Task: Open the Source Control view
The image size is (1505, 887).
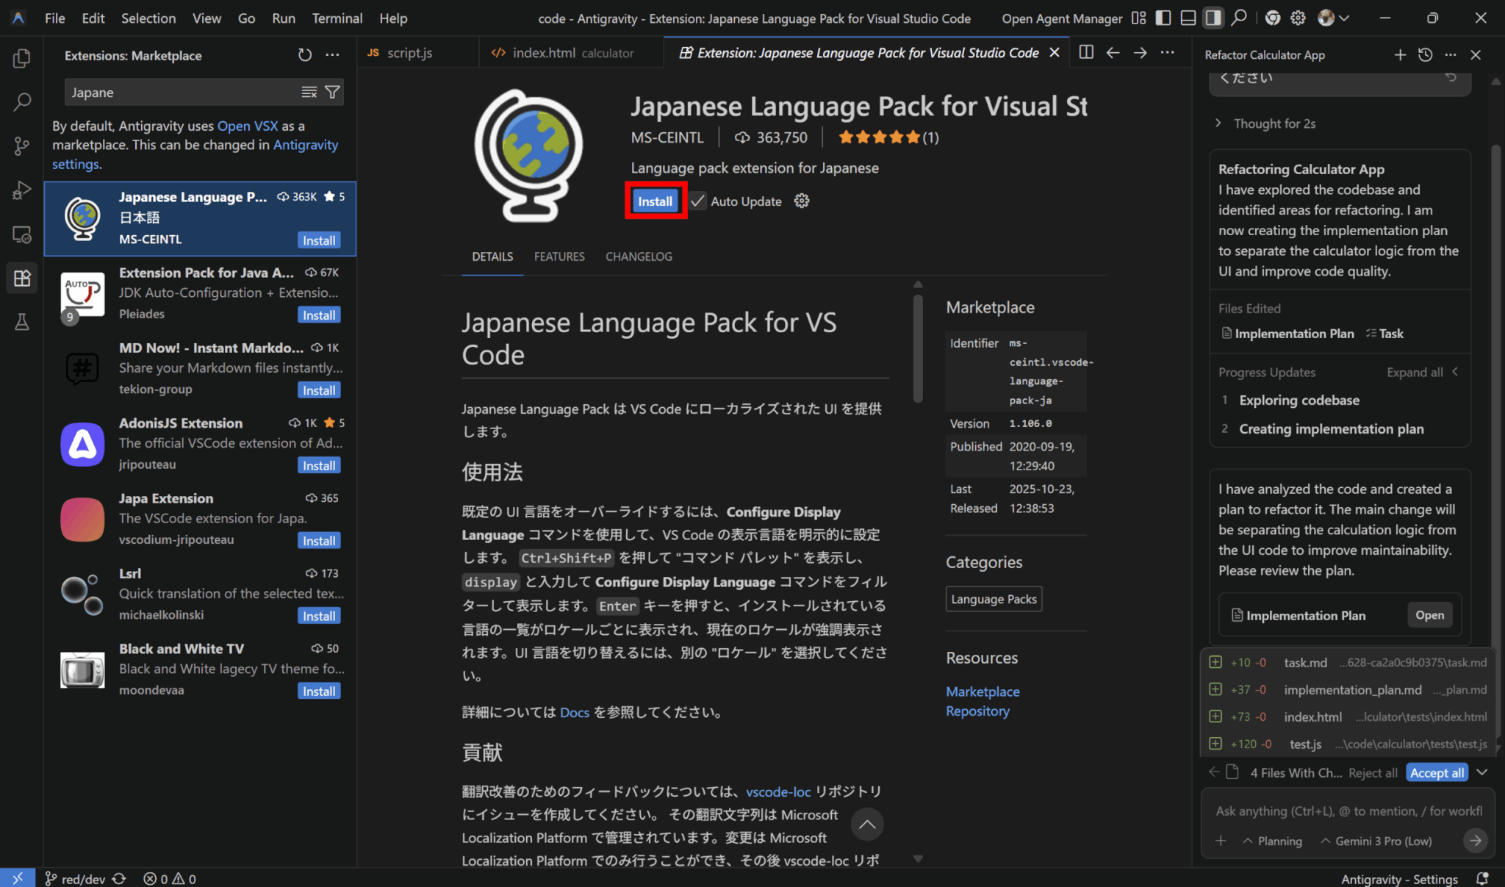Action: (x=22, y=146)
